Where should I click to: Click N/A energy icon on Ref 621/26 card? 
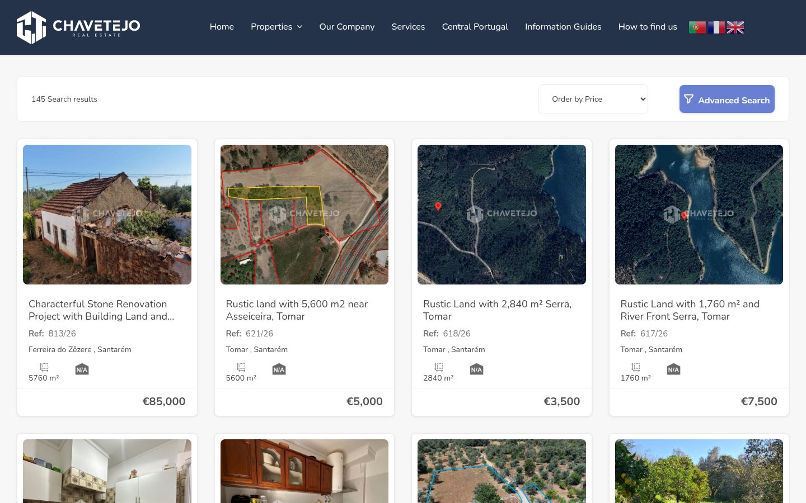coord(279,369)
